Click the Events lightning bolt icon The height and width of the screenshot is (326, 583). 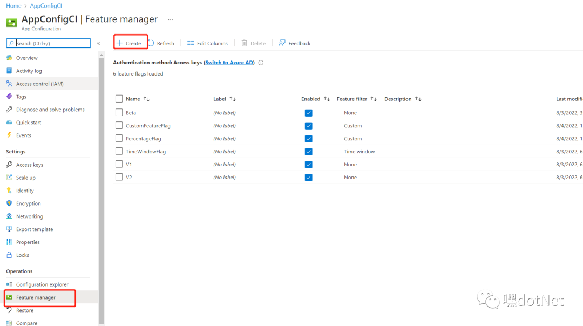pyautogui.click(x=9, y=135)
